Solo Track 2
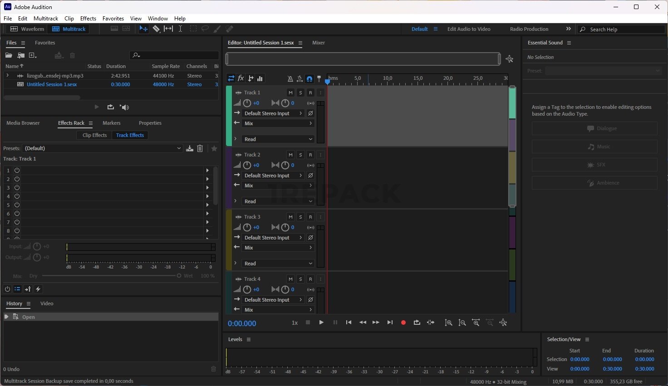This screenshot has height=386, width=668. [300, 155]
